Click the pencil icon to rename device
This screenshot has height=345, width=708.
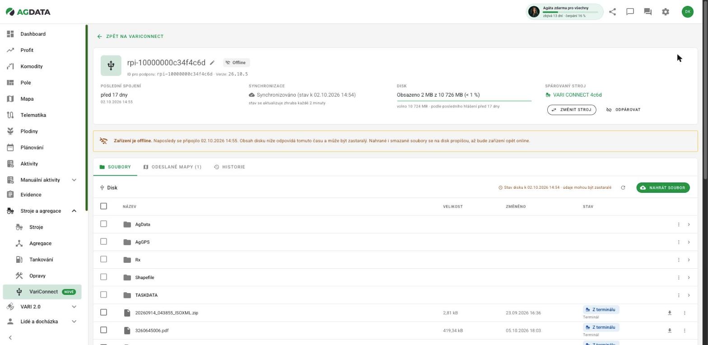pyautogui.click(x=212, y=63)
